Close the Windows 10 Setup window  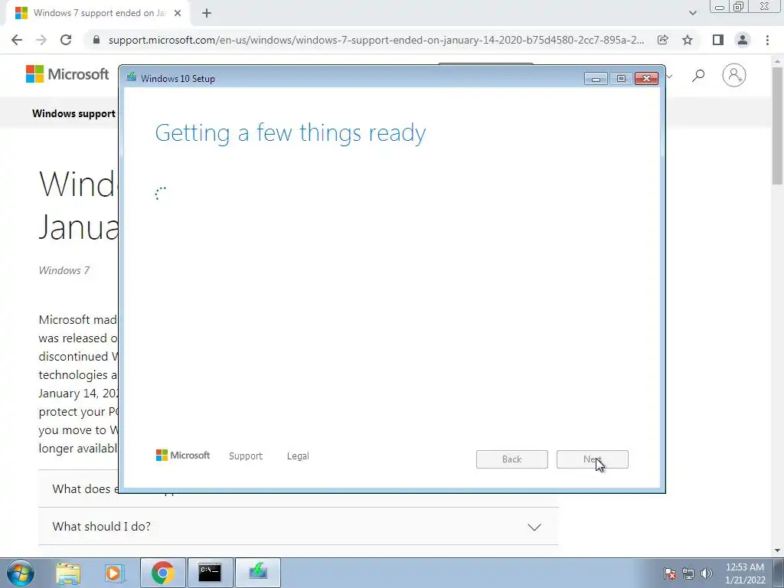(646, 79)
